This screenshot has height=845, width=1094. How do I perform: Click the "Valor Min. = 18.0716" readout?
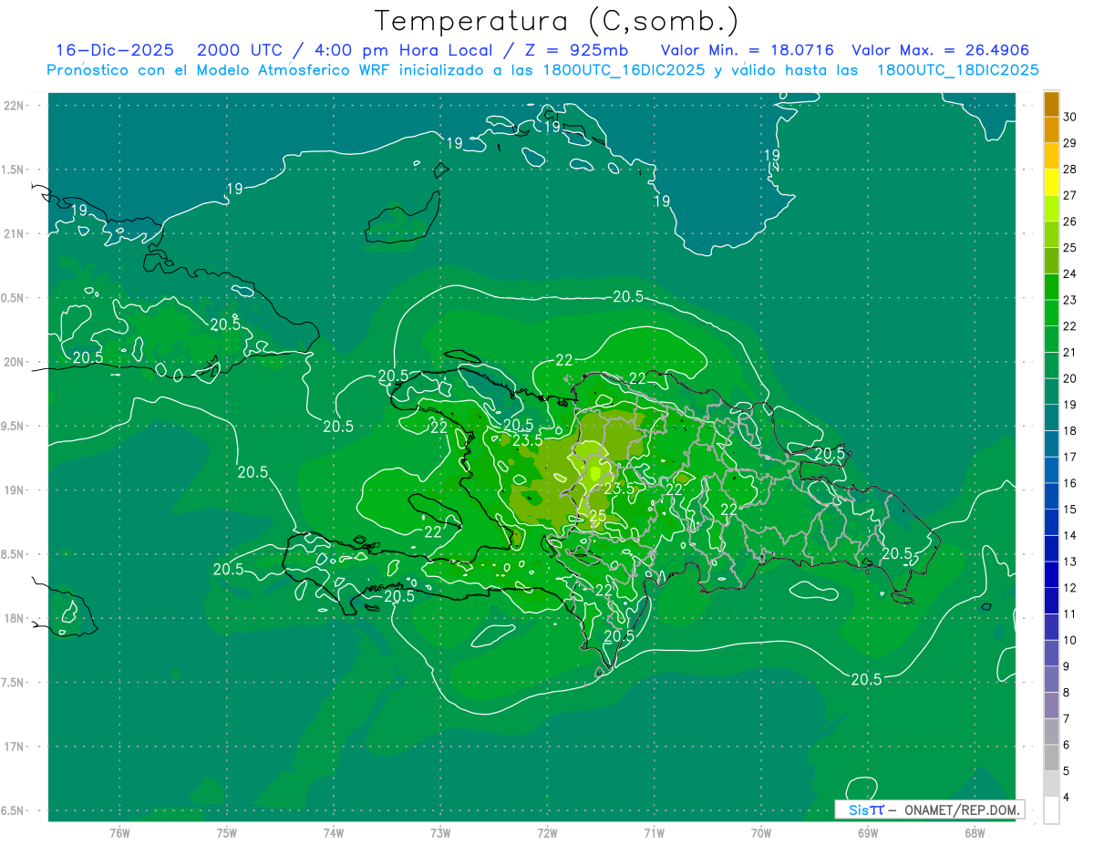748,51
